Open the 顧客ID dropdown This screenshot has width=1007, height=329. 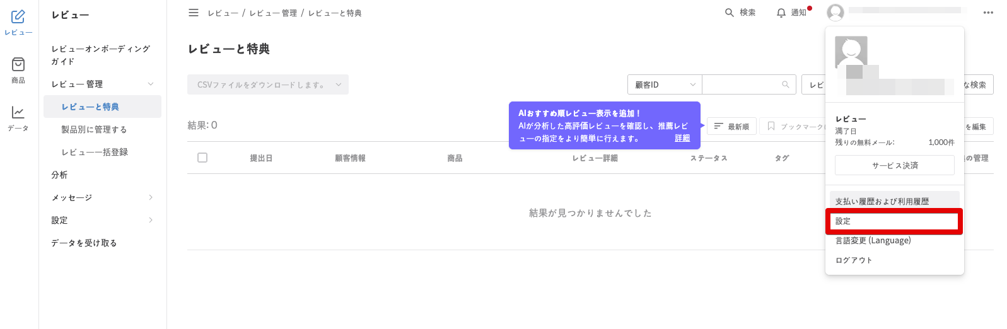click(665, 84)
